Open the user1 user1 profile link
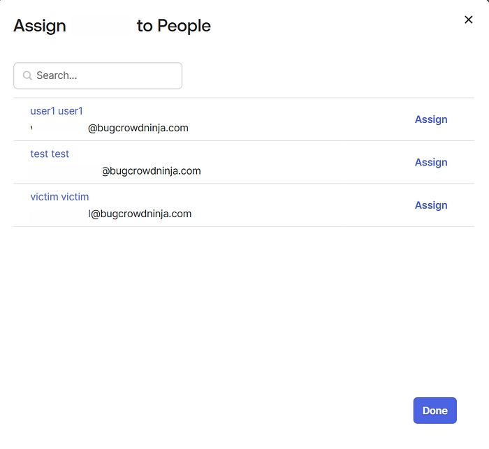Viewport: 489px width, 449px height. tap(57, 111)
